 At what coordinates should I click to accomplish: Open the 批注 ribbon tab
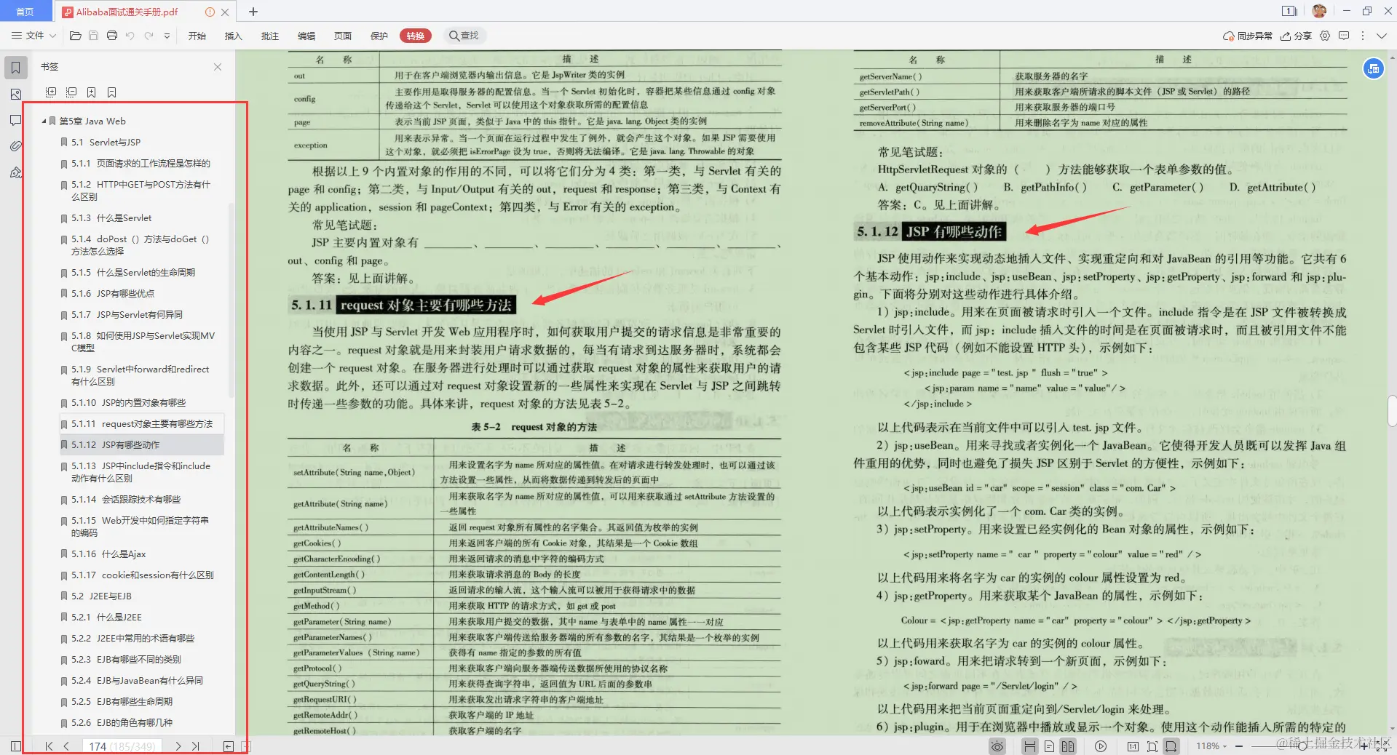tap(270, 35)
